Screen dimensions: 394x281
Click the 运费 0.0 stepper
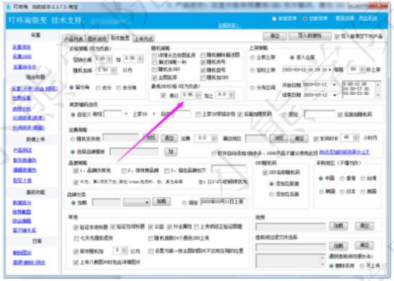pyautogui.click(x=214, y=139)
